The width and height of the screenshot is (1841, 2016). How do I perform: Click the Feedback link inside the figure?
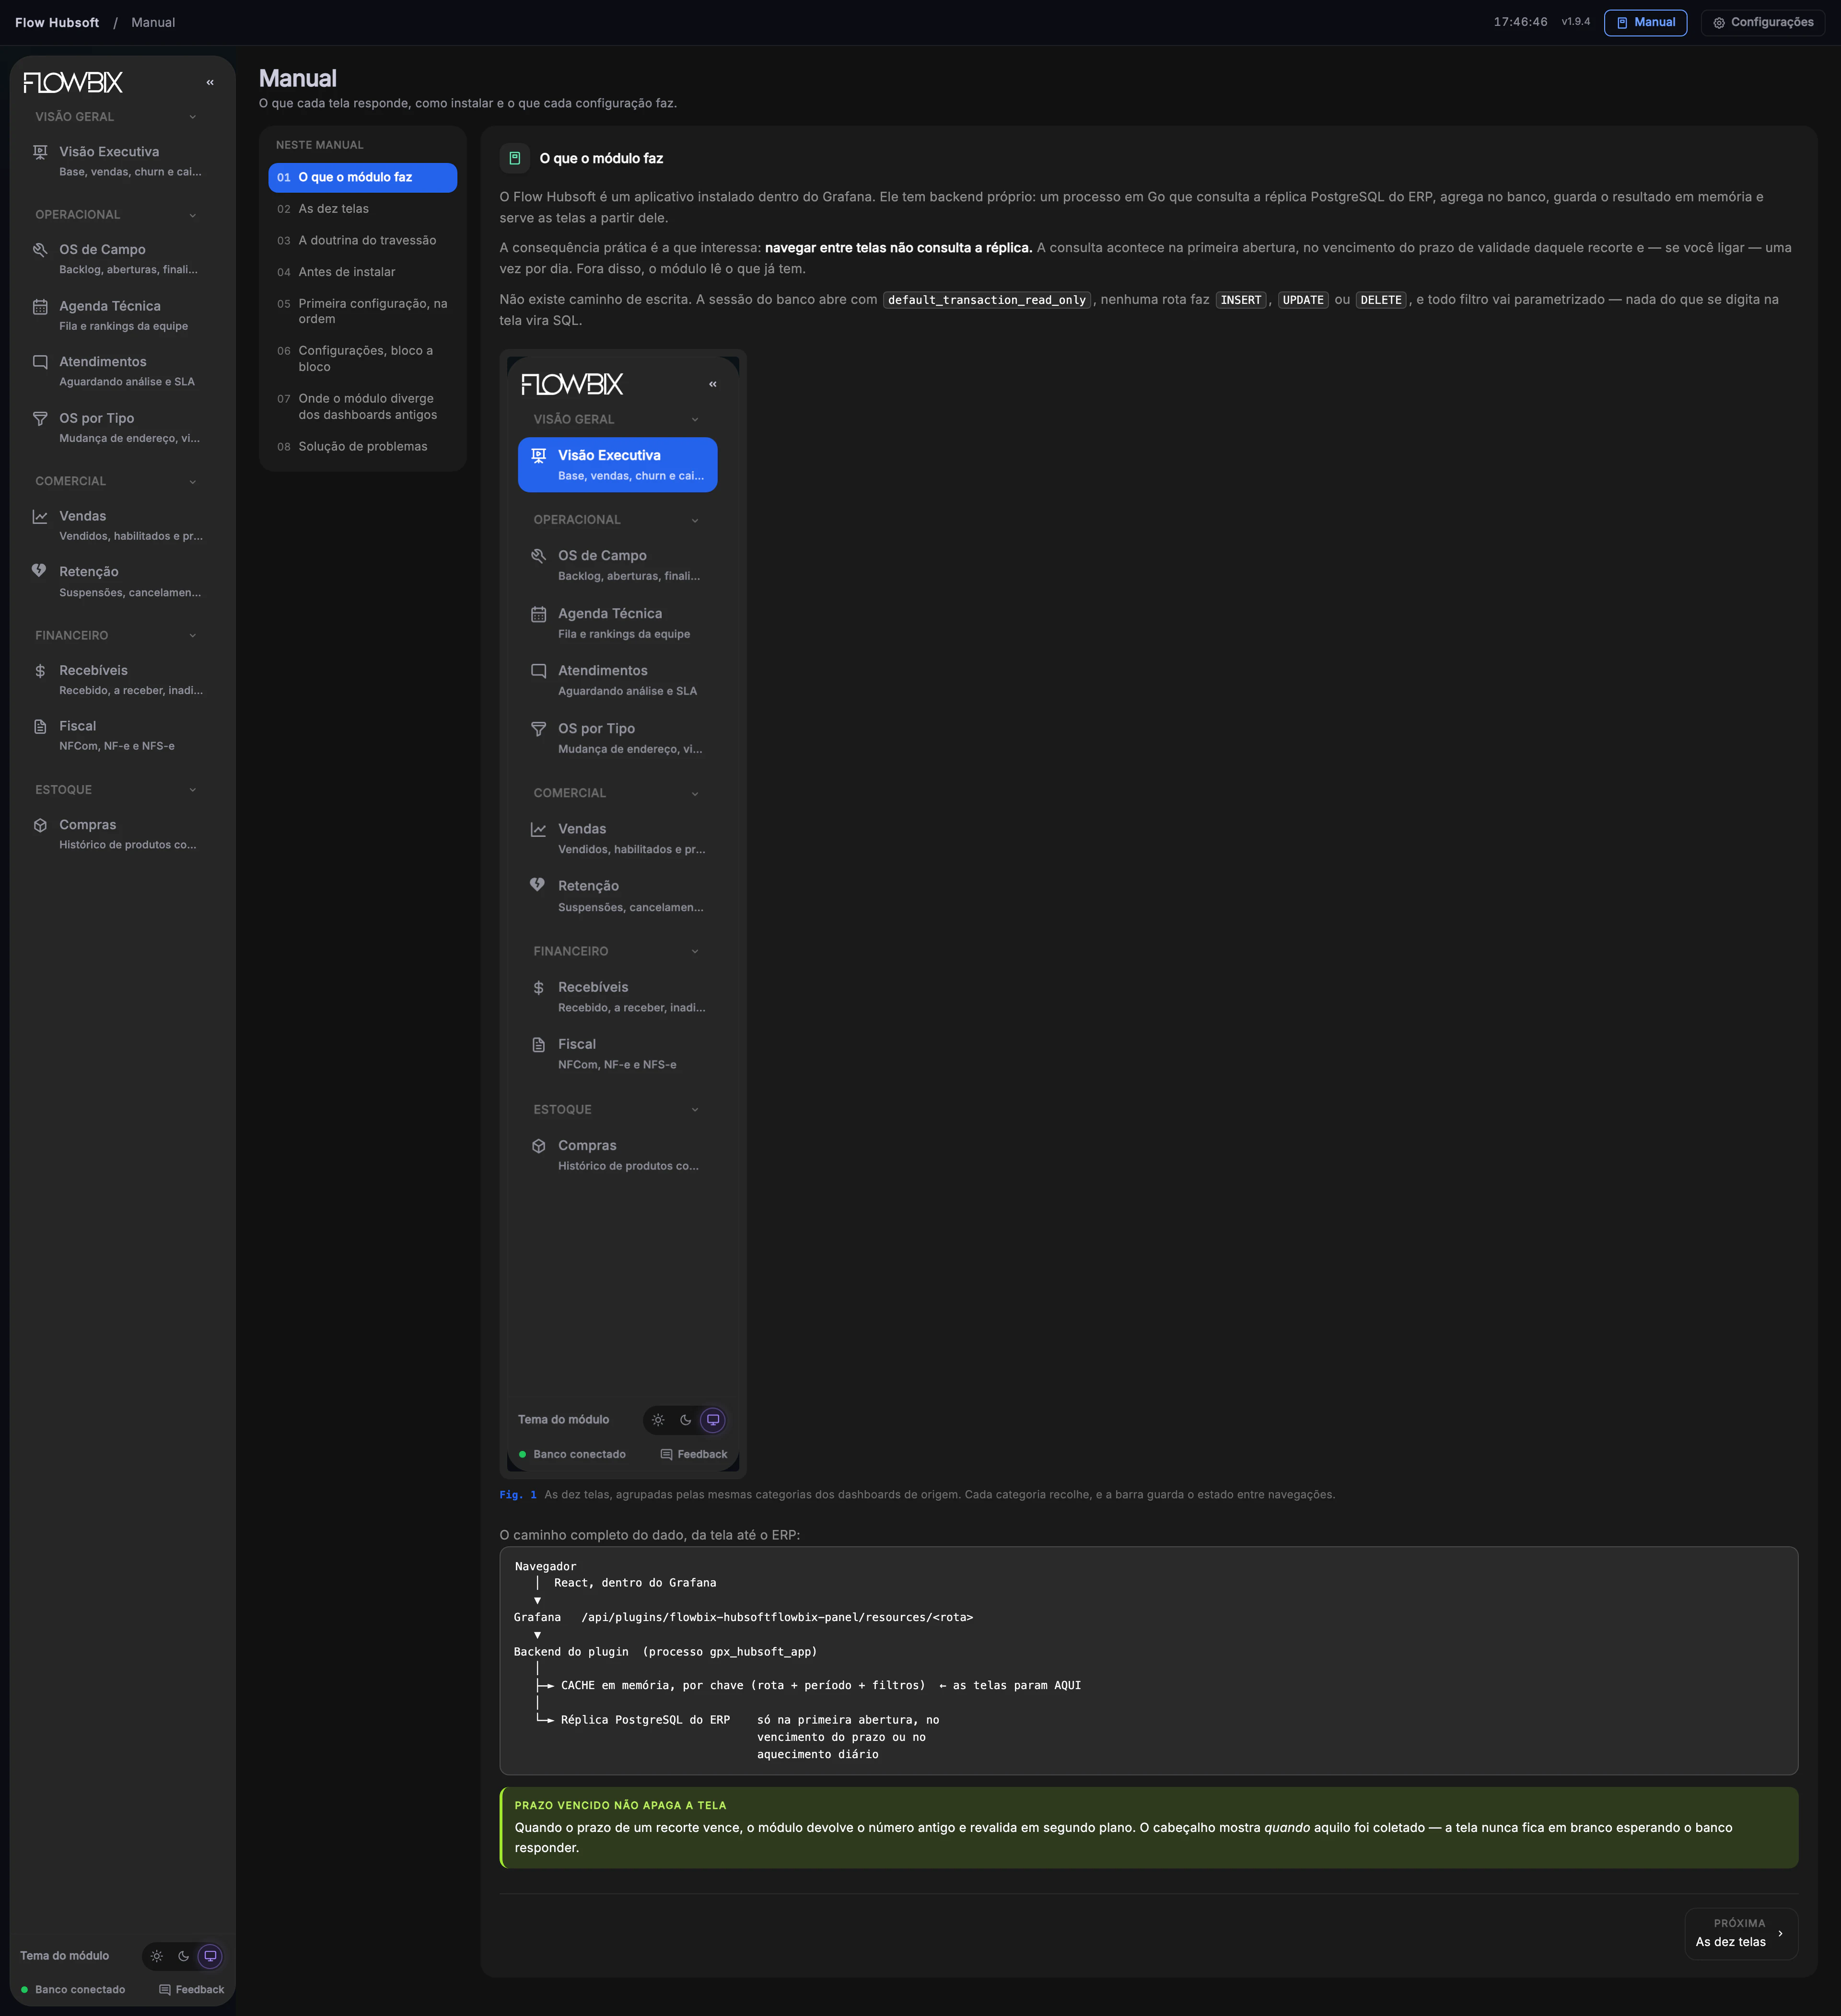pos(694,1455)
